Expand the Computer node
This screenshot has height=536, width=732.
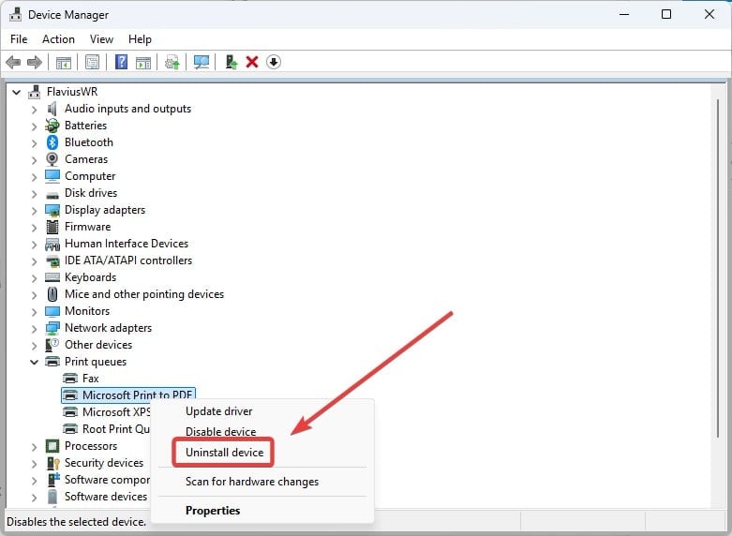click(34, 176)
